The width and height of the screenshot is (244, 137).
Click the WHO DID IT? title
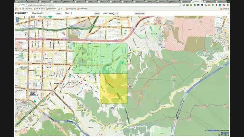21,13
